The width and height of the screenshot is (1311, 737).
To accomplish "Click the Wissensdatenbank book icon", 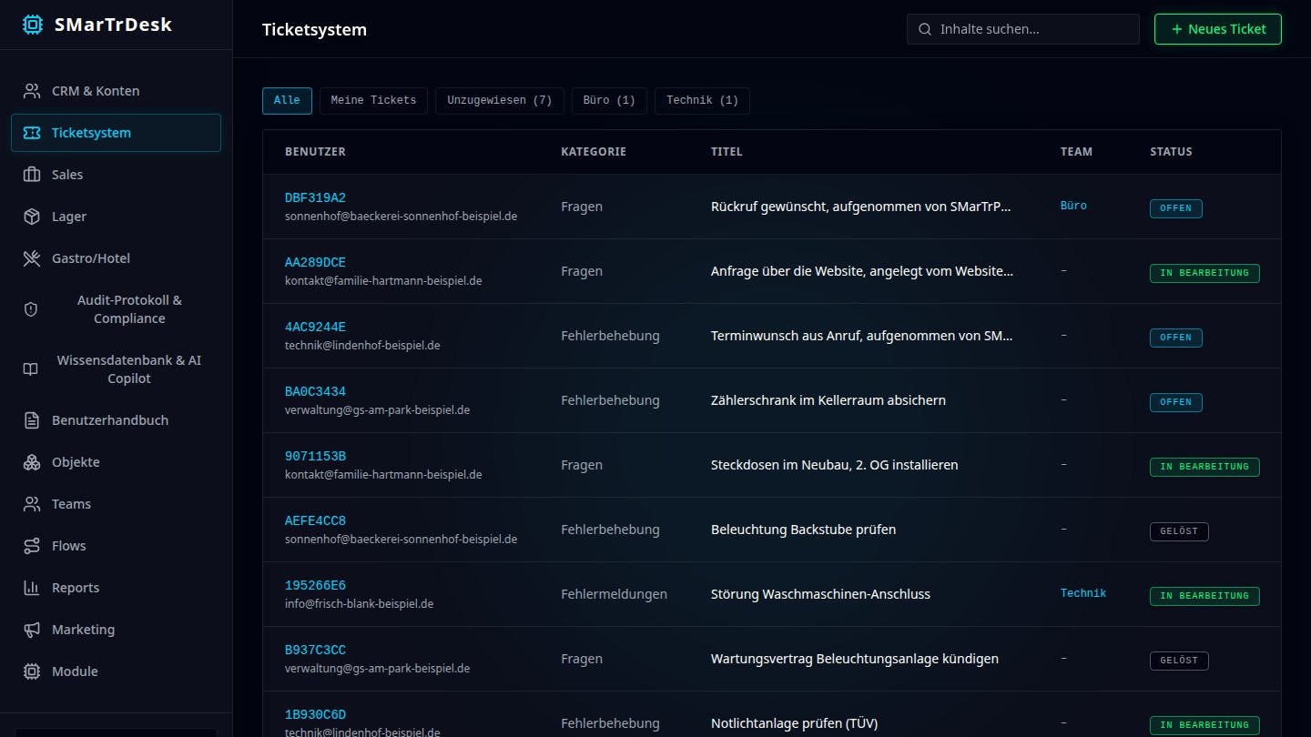I will point(31,369).
